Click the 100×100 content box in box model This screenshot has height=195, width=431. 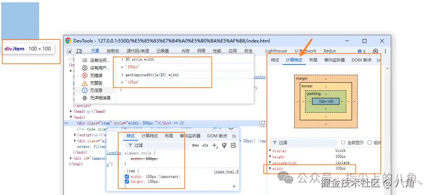pos(326,101)
